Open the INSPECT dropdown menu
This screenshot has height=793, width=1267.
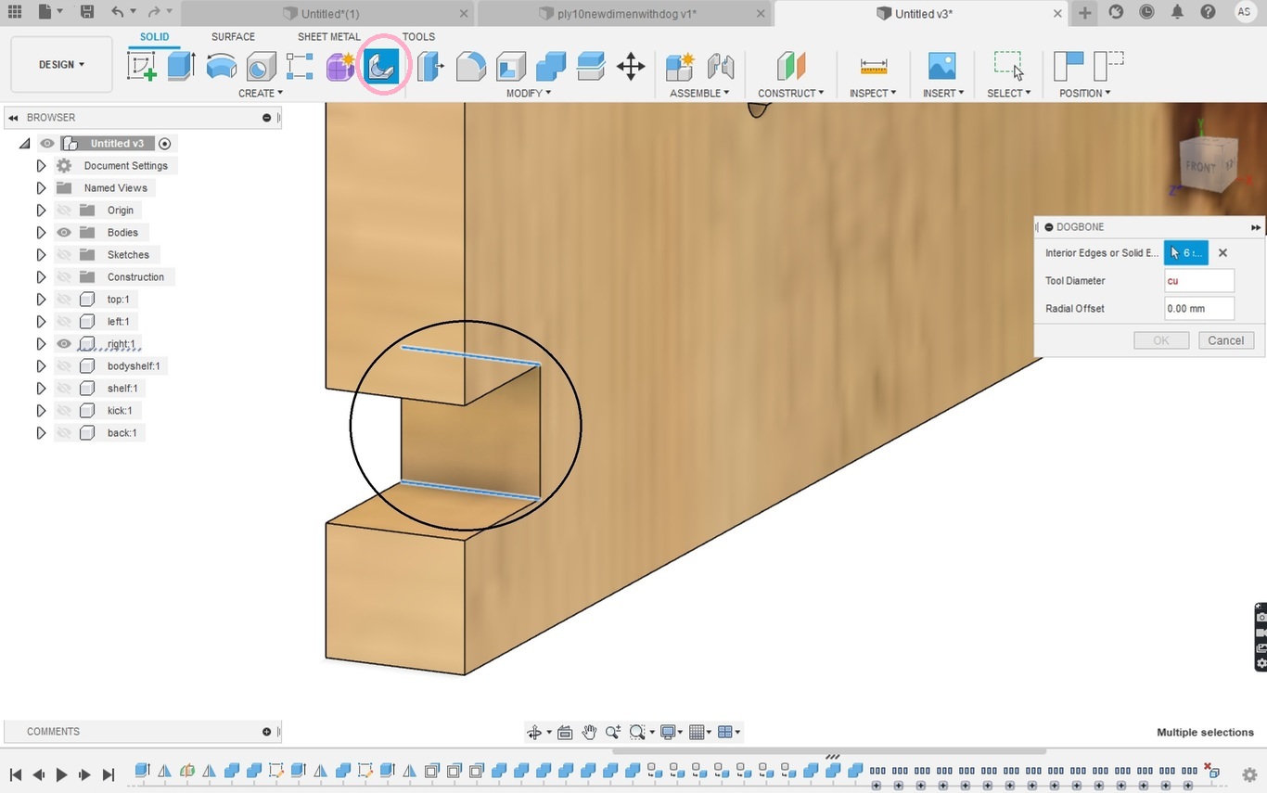(873, 93)
